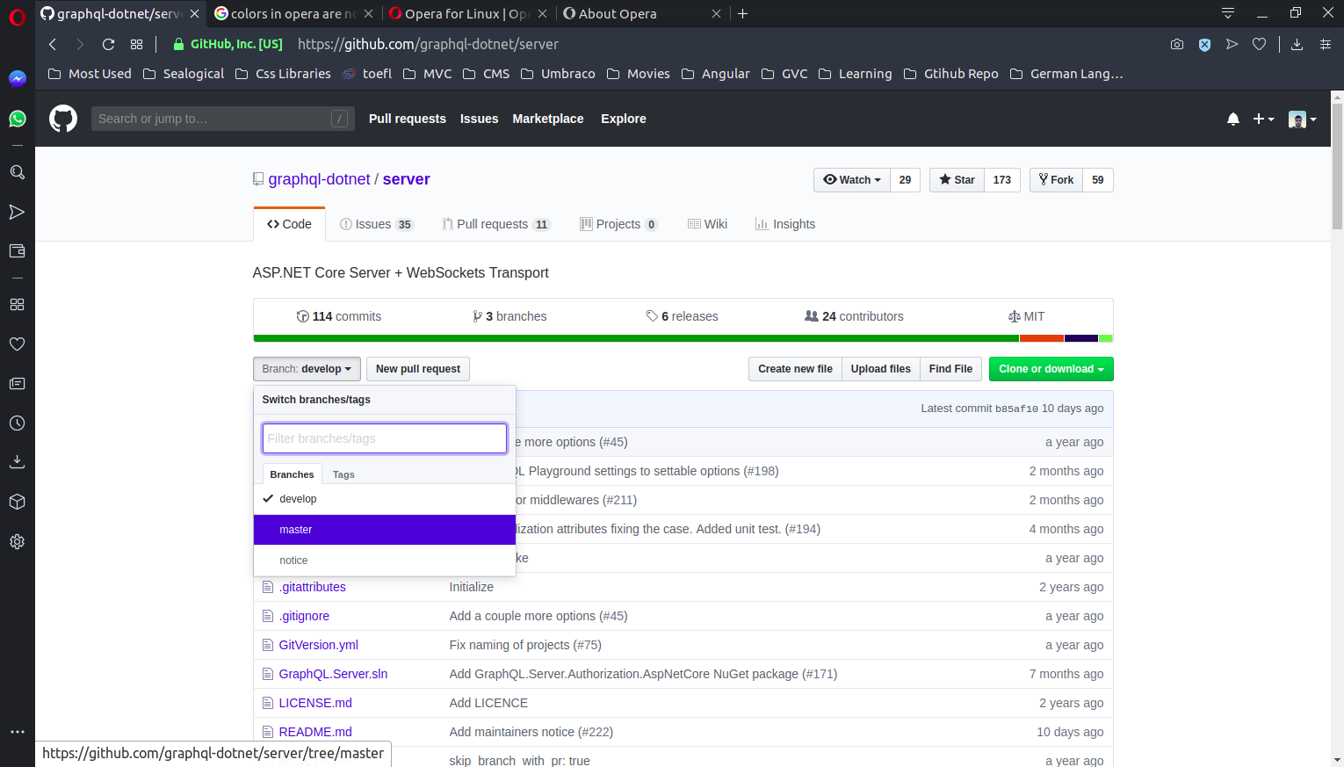The image size is (1344, 767).
Task: Switch to About Opera browser tab
Action: pos(641,13)
